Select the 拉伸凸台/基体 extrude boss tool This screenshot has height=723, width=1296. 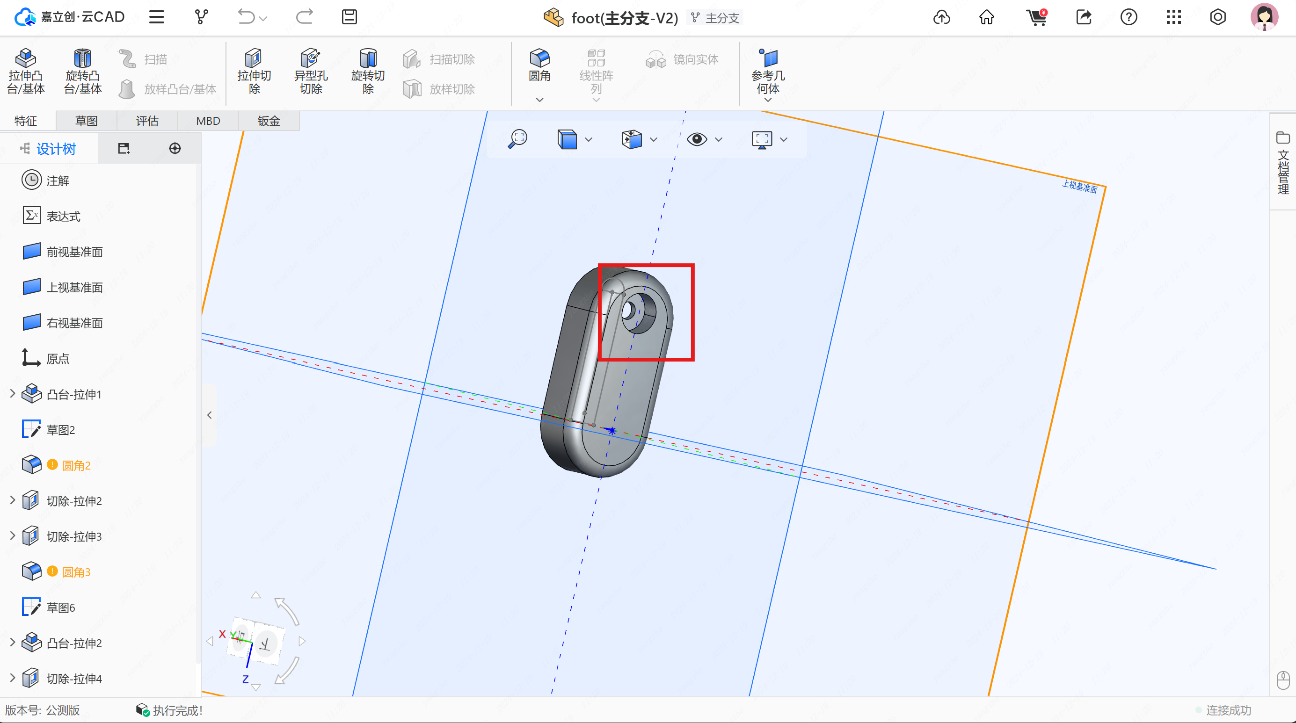coord(26,72)
